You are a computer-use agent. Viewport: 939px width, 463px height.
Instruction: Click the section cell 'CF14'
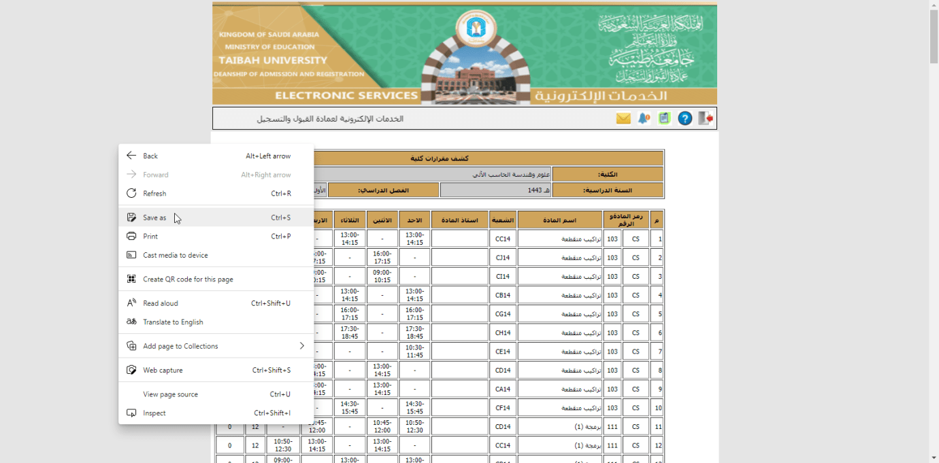point(503,408)
